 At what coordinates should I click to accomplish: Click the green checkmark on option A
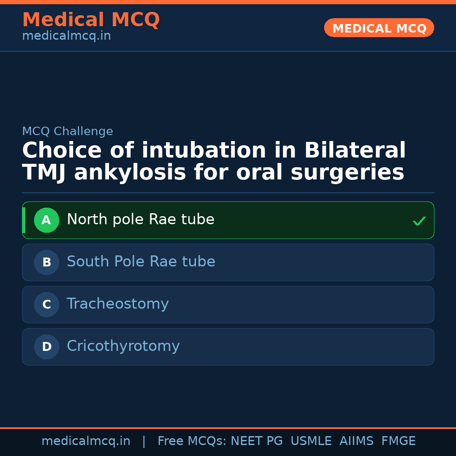[419, 221]
